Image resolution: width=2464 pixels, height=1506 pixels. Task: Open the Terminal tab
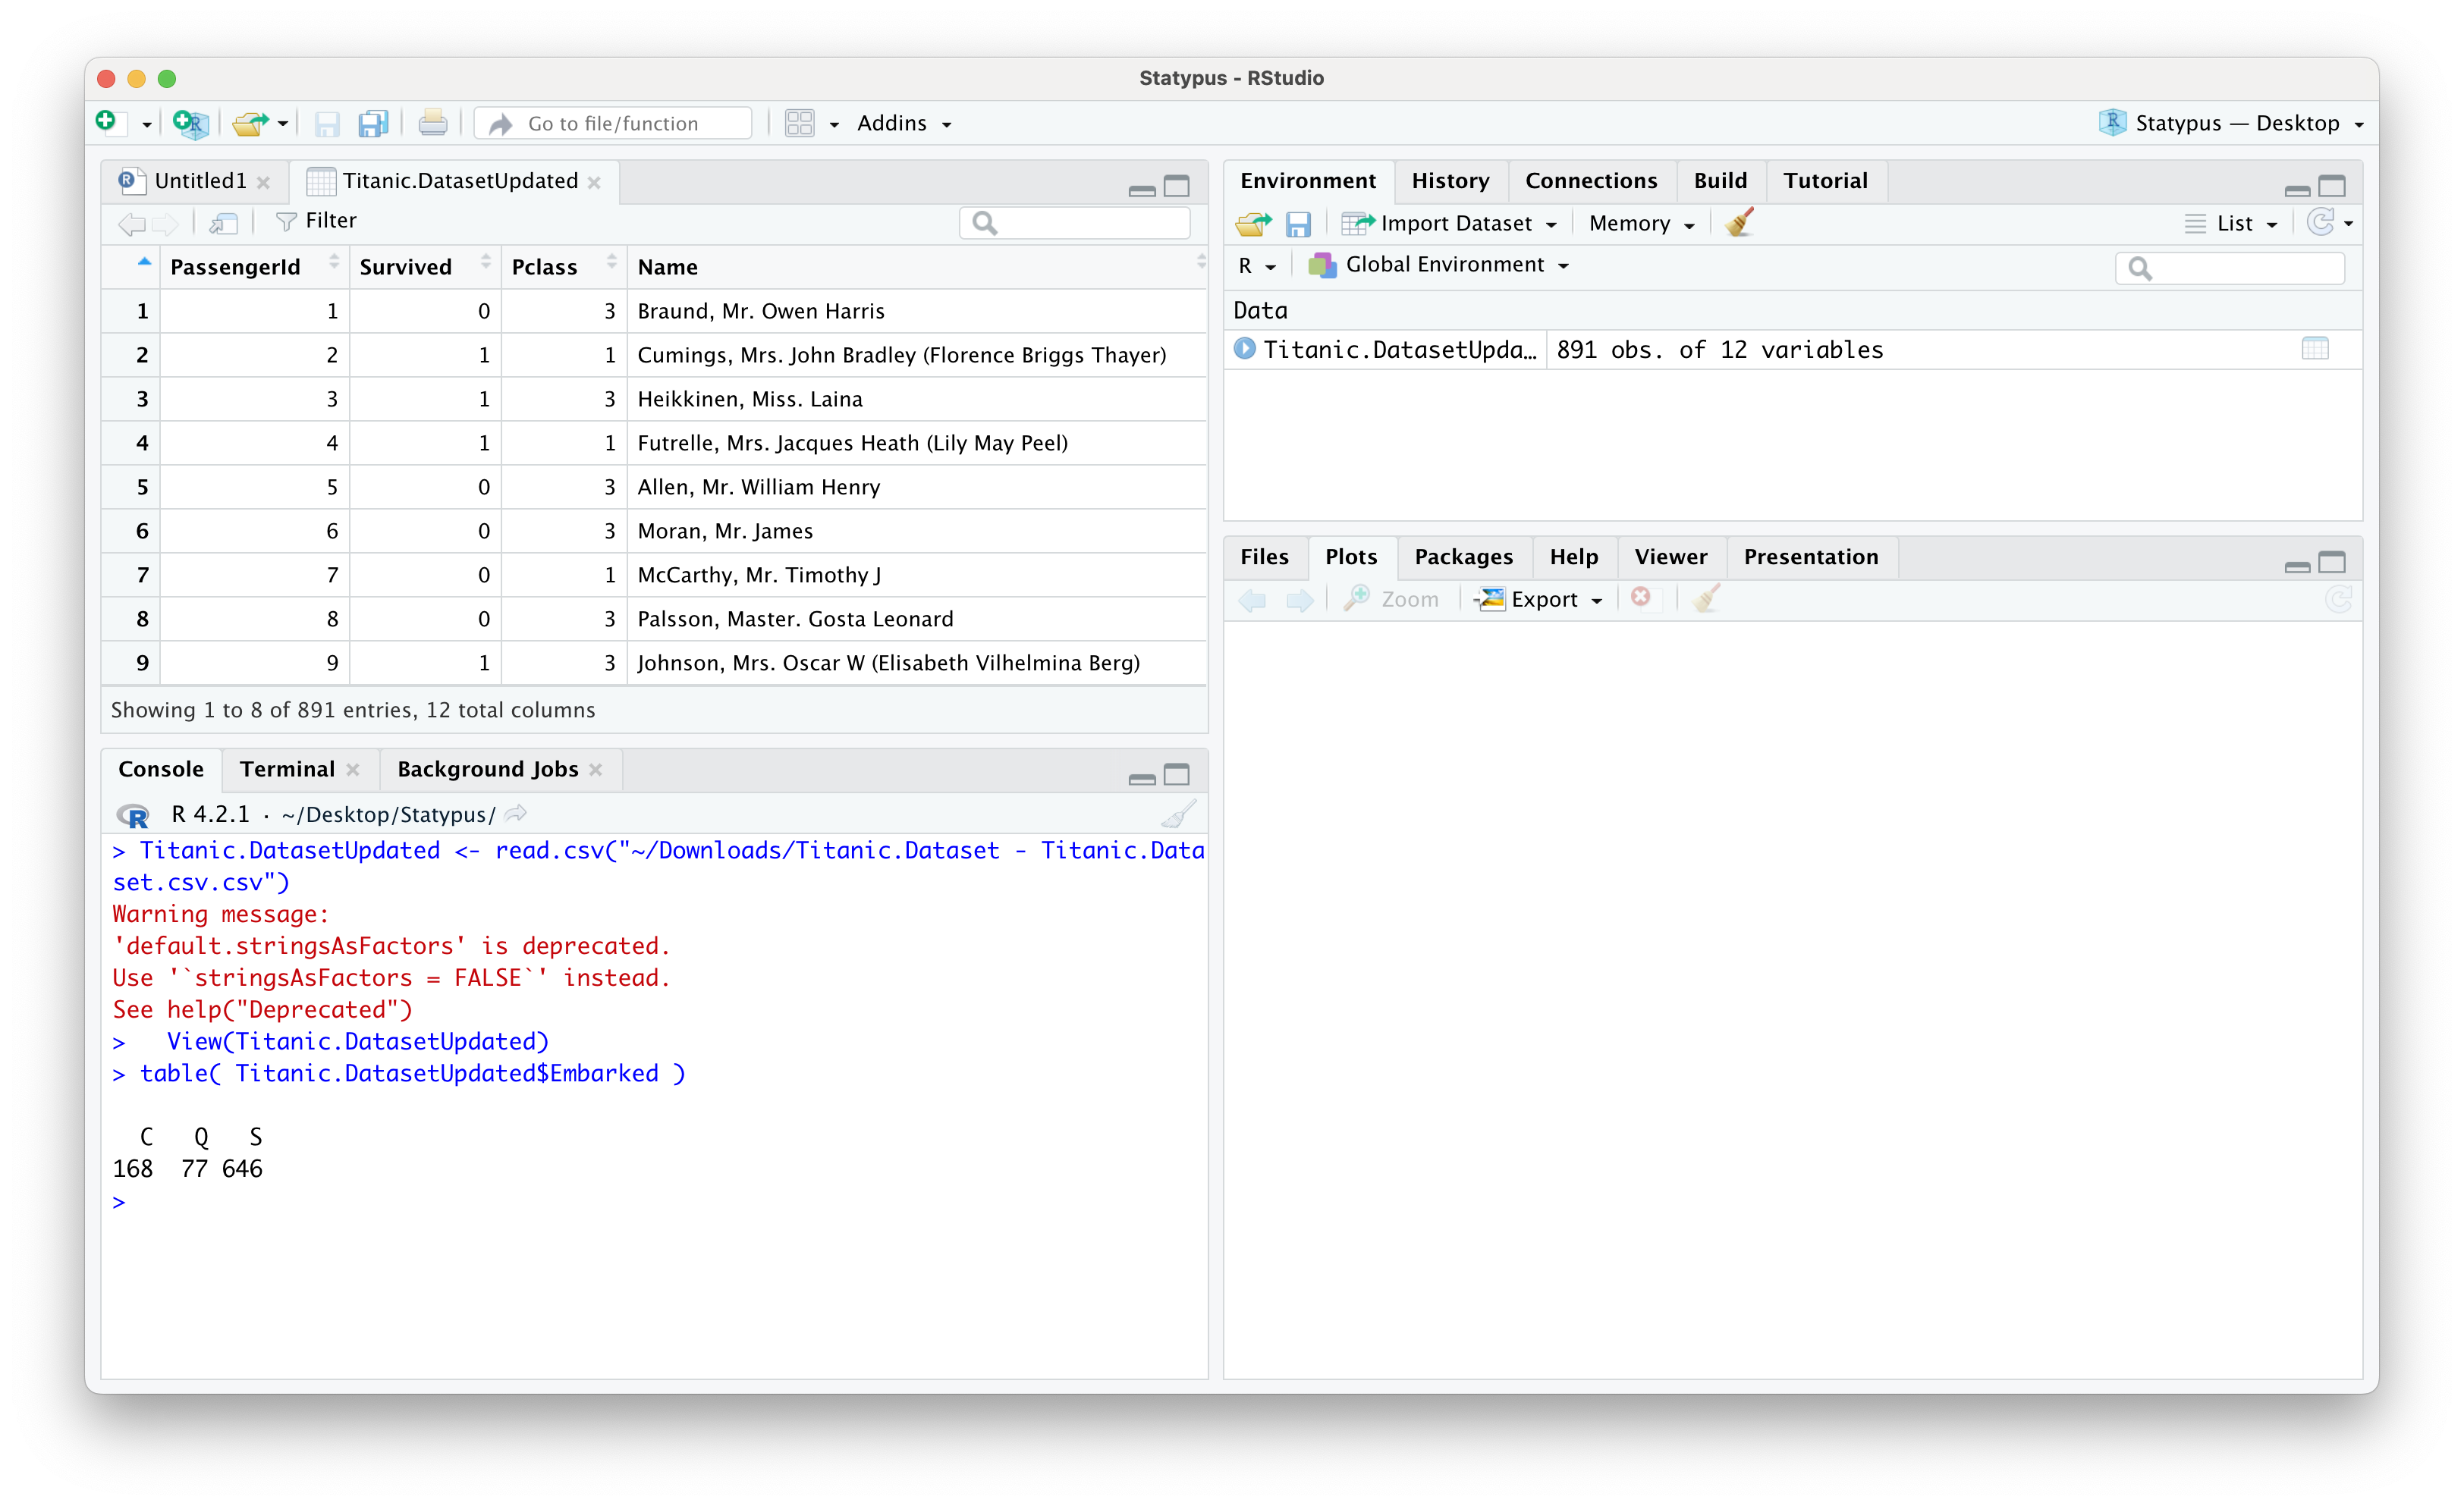[x=287, y=768]
